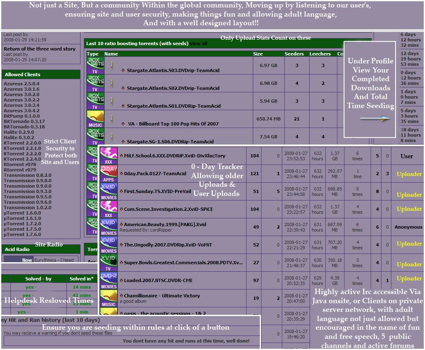This screenshot has height=350, width=425.
Task: Open the Uploader profile on the Loaded.2007 row
Action: click(409, 279)
